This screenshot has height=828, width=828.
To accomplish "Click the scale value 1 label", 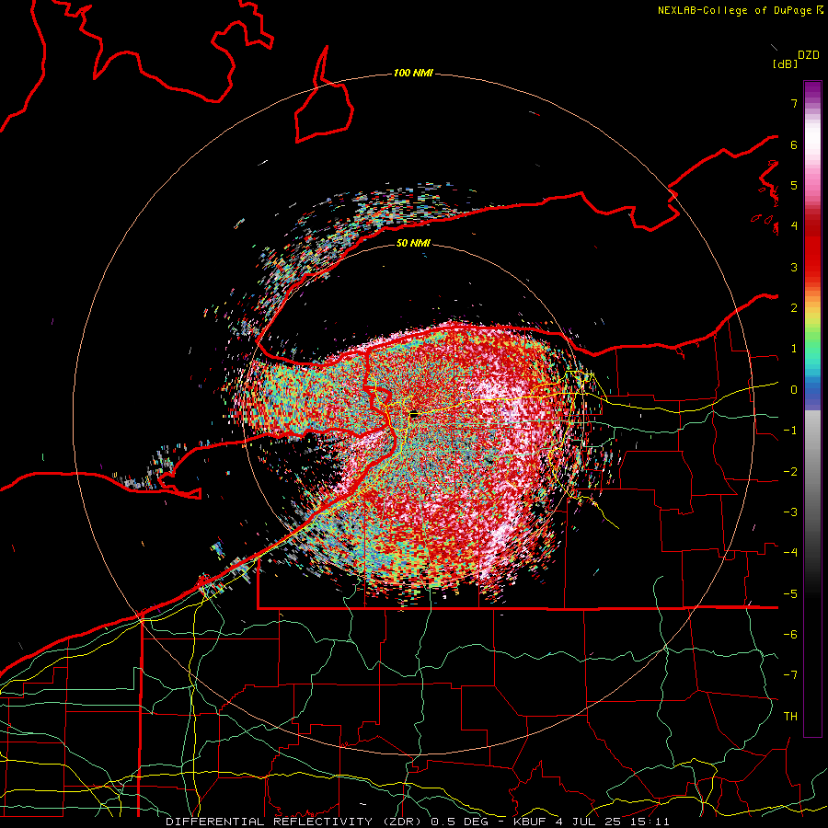I will pyautogui.click(x=794, y=349).
